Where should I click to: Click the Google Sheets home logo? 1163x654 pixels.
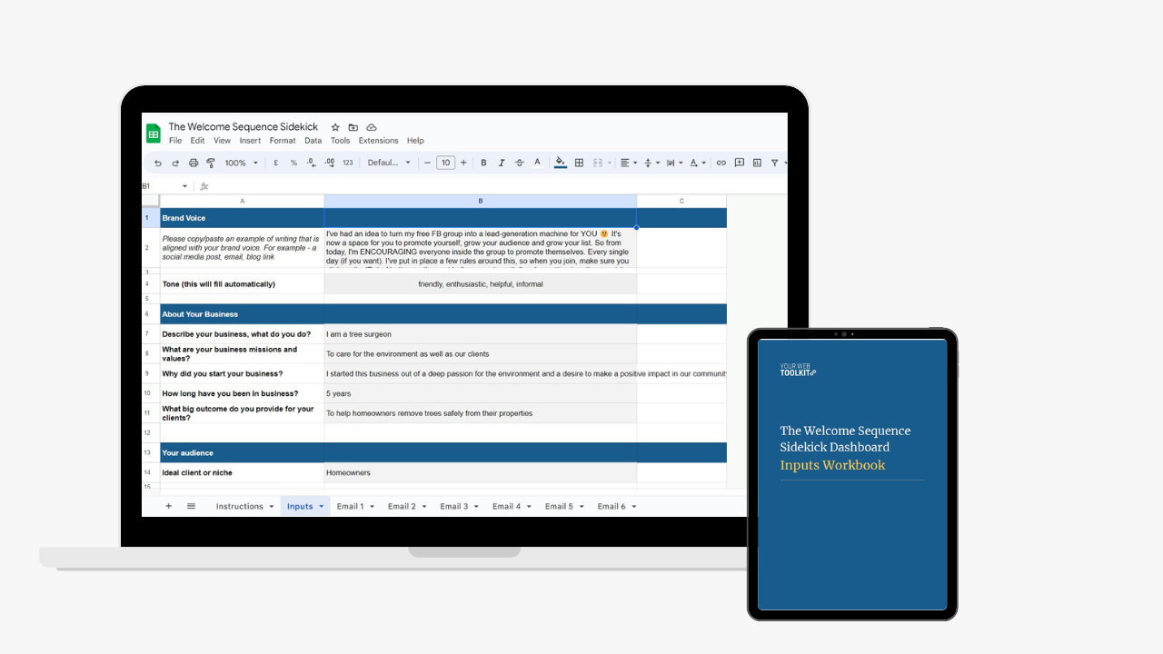[154, 134]
